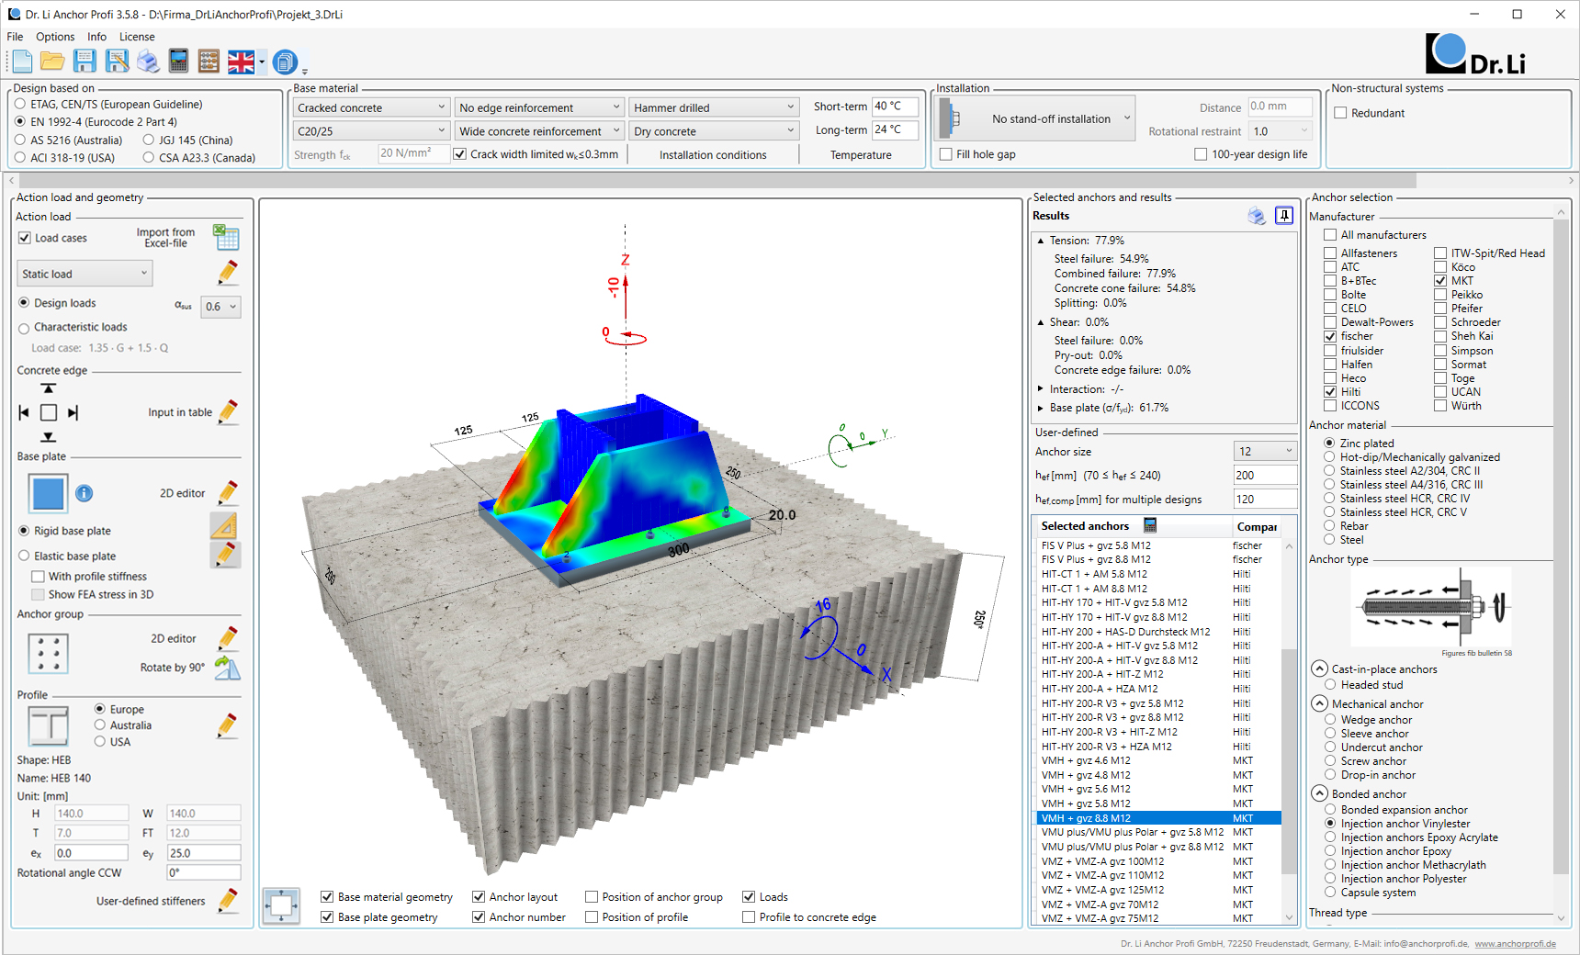
Task: Open concrete class C20/25 dropdown
Action: [371, 131]
